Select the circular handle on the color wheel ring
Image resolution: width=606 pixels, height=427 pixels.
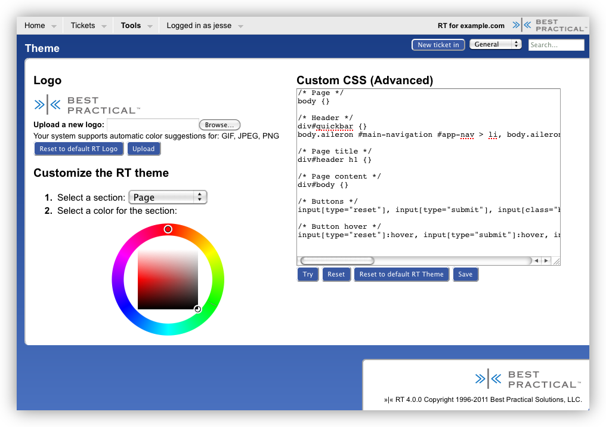pyautogui.click(x=168, y=229)
